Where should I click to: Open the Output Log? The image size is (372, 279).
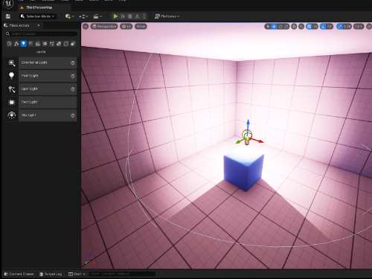point(51,274)
